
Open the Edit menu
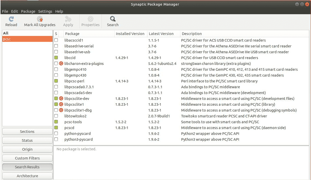14,11
